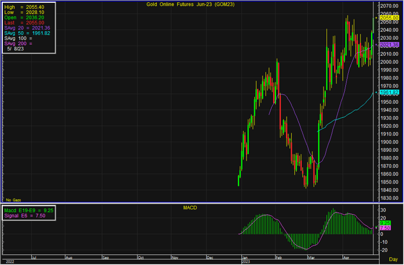Click the SAvg 200 legend entry
404x265 pixels.
pos(19,43)
